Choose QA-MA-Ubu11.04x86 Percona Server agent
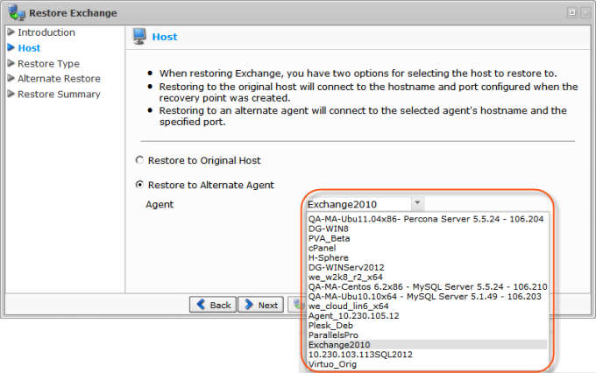This screenshot has height=373, width=596. (x=426, y=219)
